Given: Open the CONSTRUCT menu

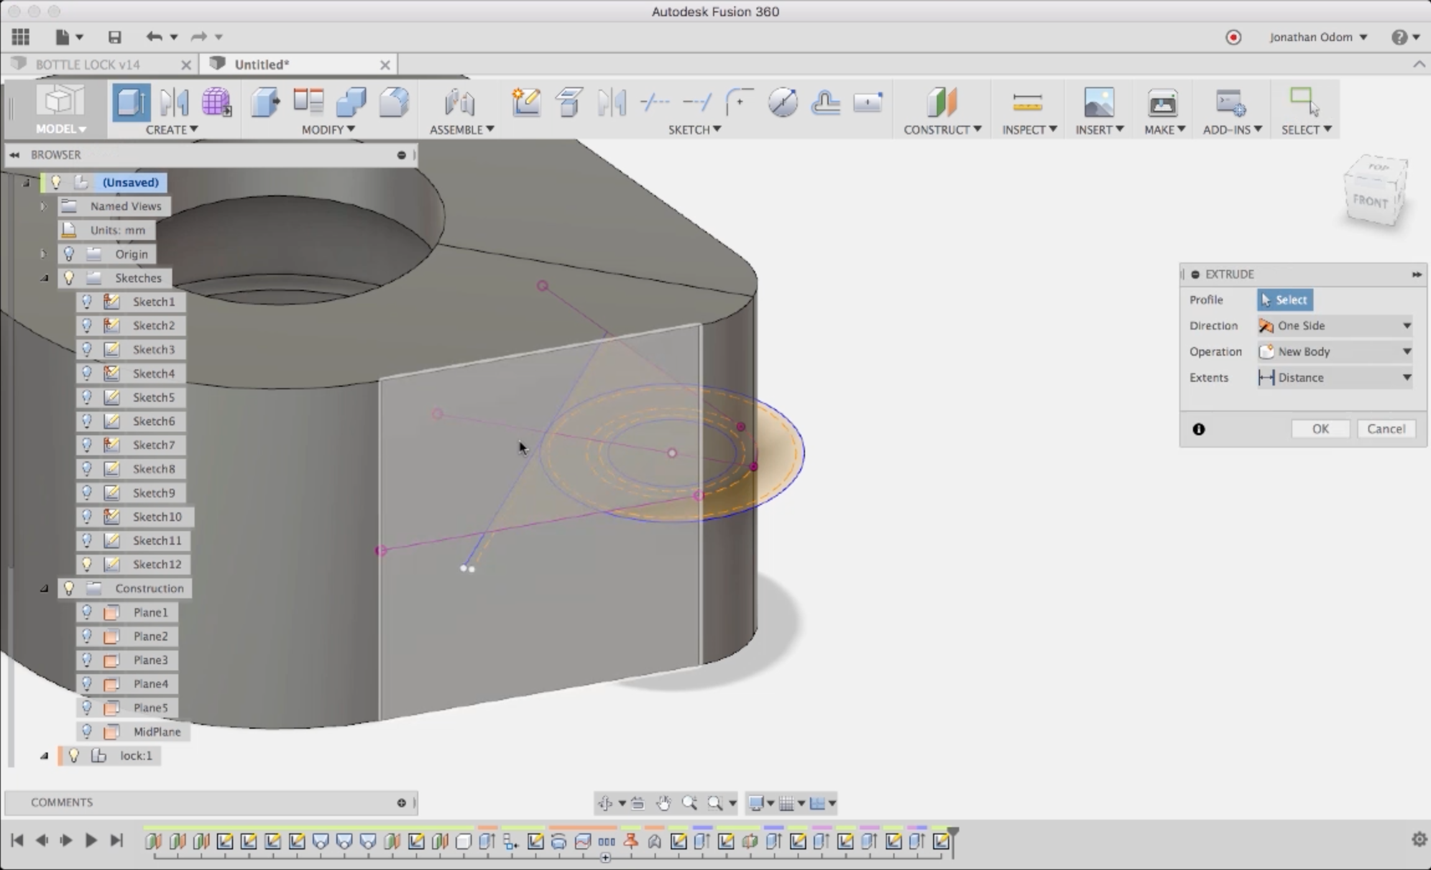Looking at the screenshot, I should [x=942, y=129].
